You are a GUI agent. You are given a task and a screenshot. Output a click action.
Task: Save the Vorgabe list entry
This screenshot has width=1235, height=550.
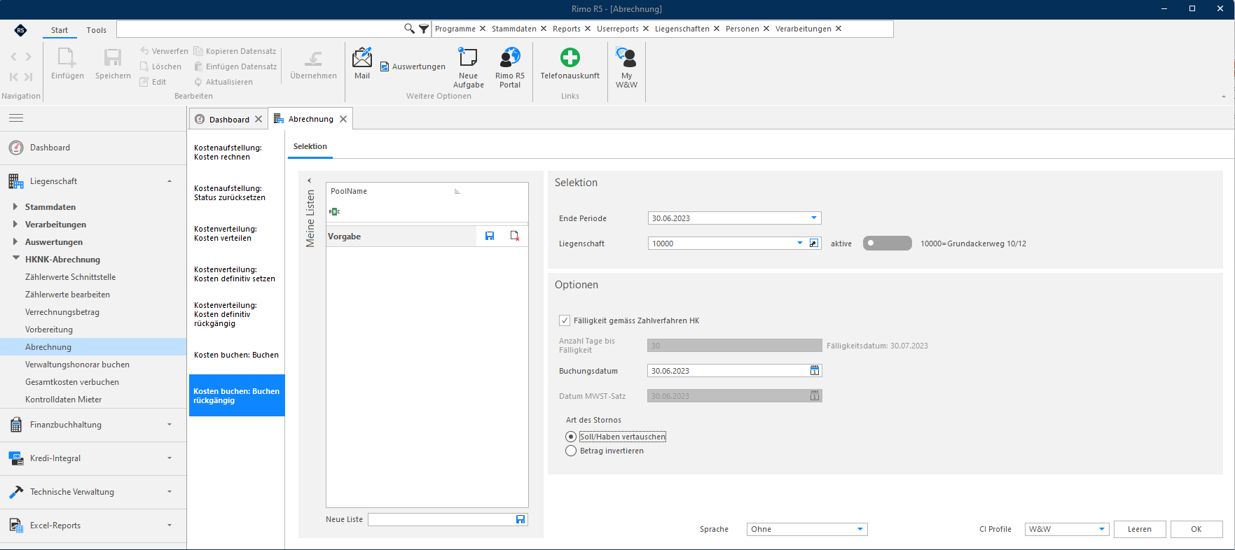[x=490, y=237]
